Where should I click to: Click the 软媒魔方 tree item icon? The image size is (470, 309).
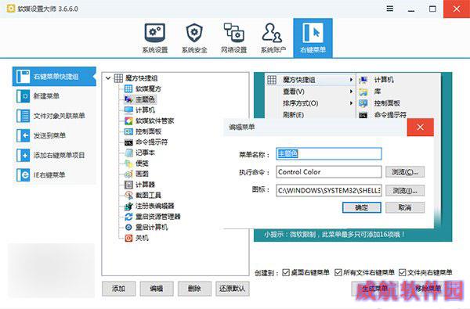click(128, 88)
